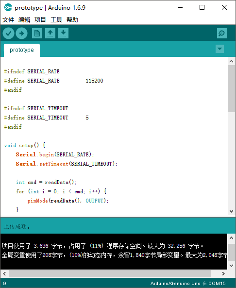Click the pinMode(readData(), OUTPUT) line

[x=68, y=201]
